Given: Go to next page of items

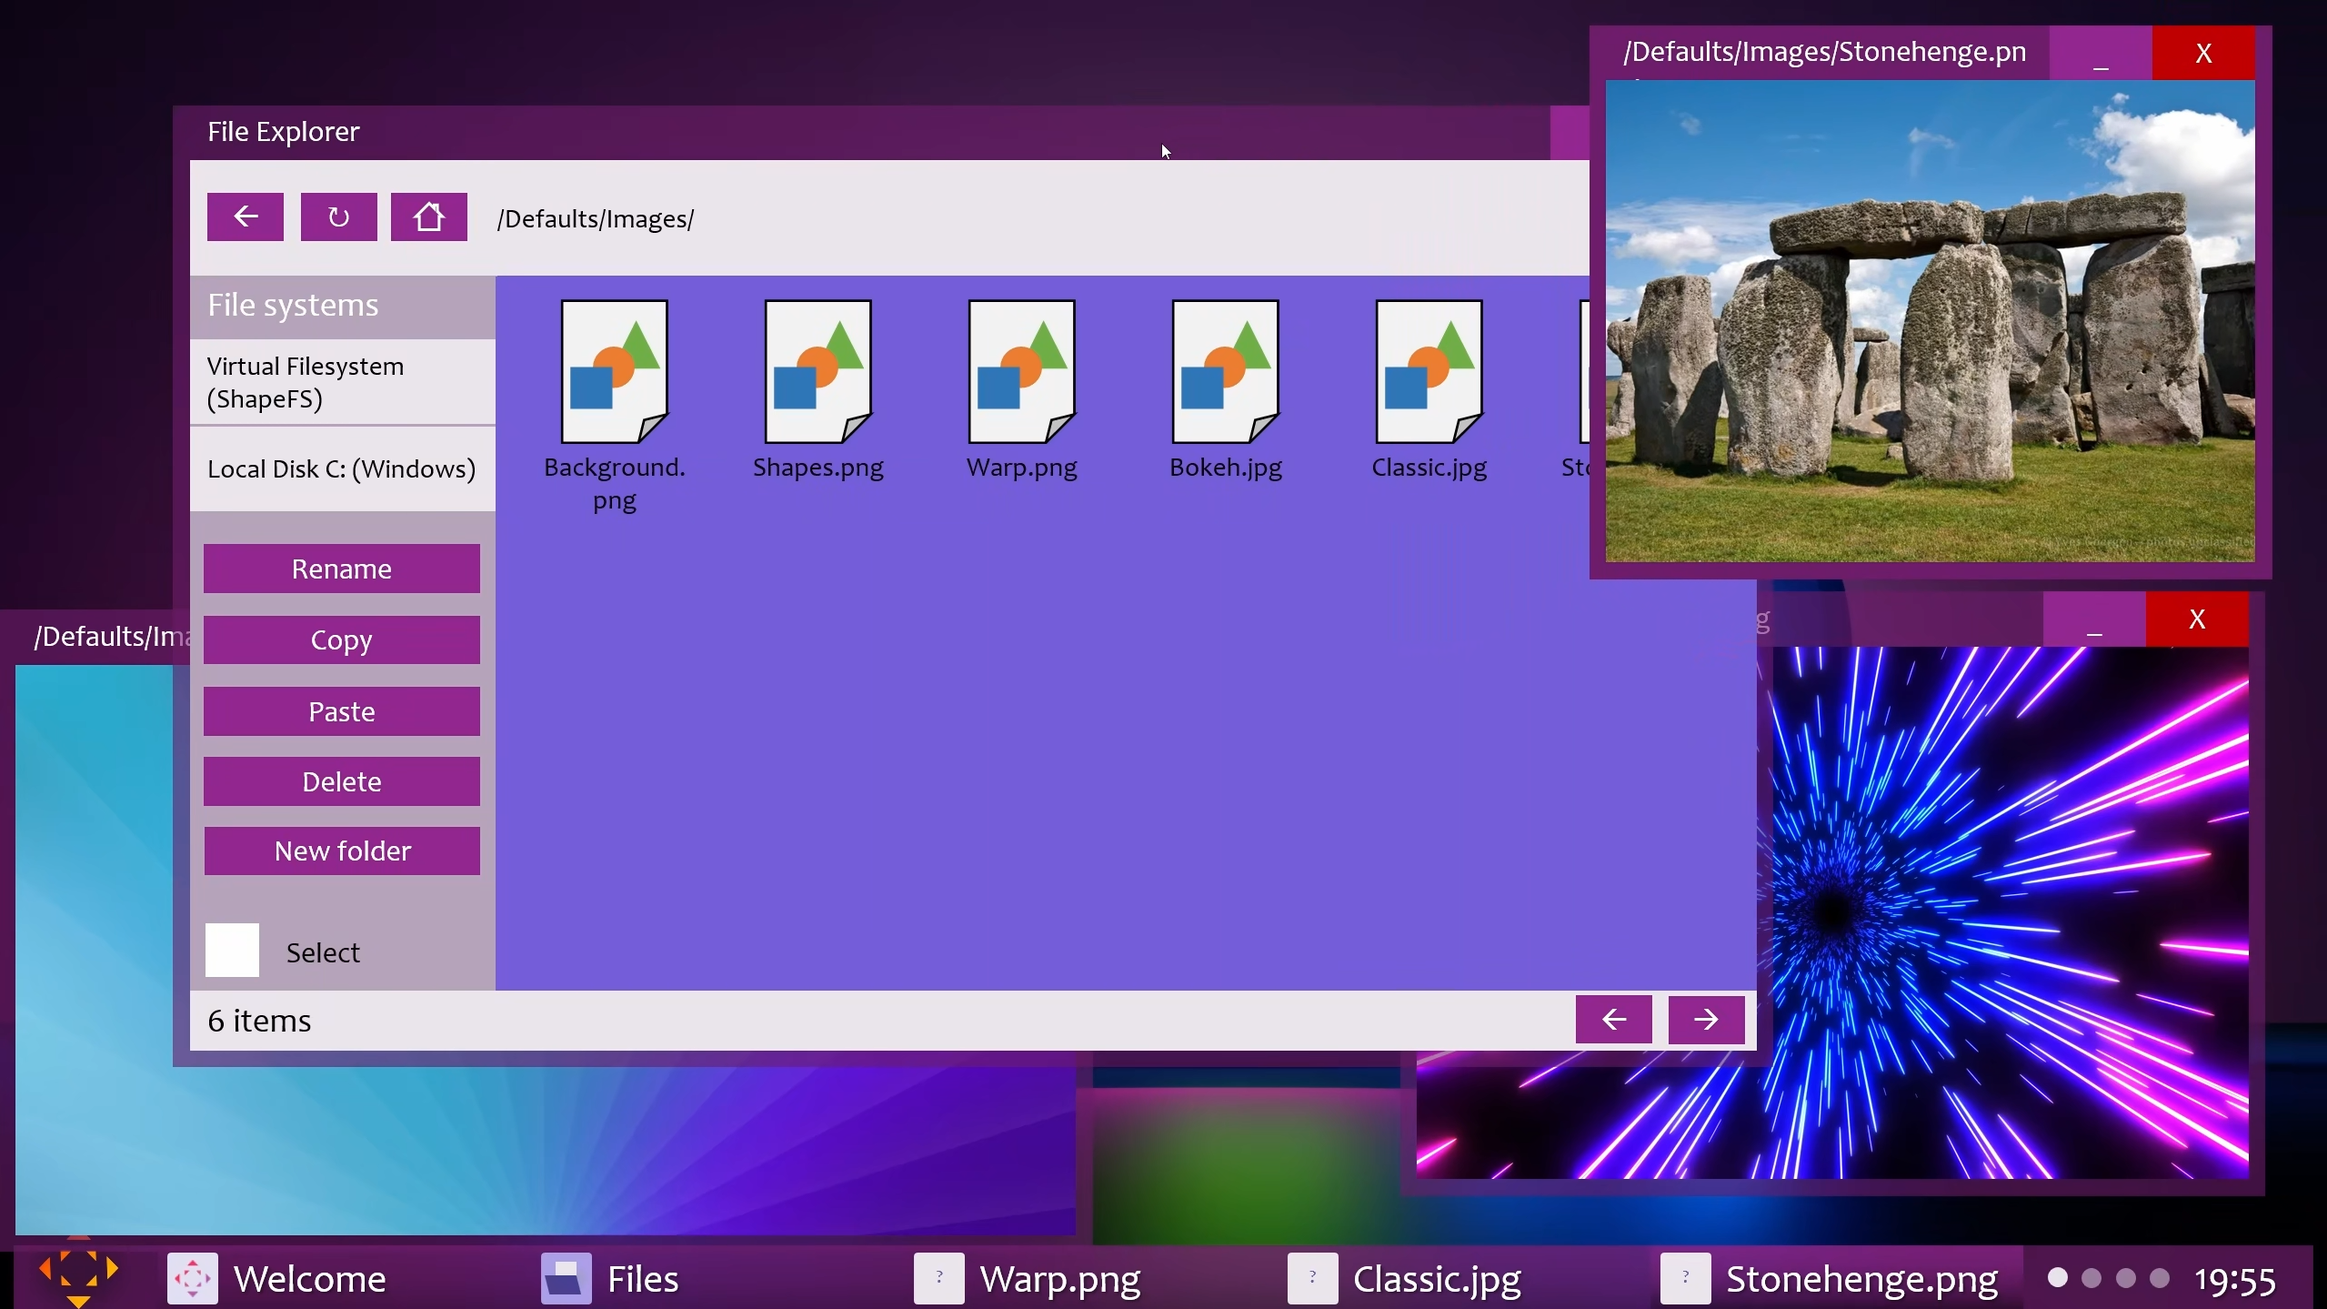Looking at the screenshot, I should click(1706, 1019).
